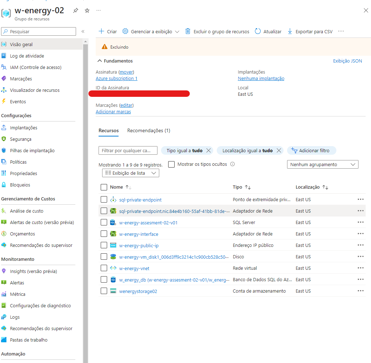Check the w-energy-interface row checkbox
This screenshot has width=371, height=363.
104,234
